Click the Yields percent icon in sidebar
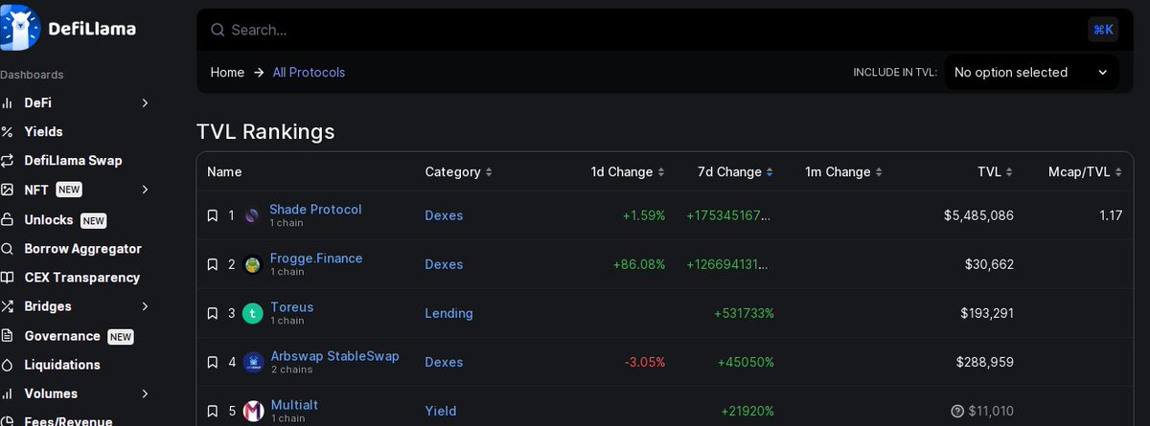The height and width of the screenshot is (426, 1150). coord(7,132)
